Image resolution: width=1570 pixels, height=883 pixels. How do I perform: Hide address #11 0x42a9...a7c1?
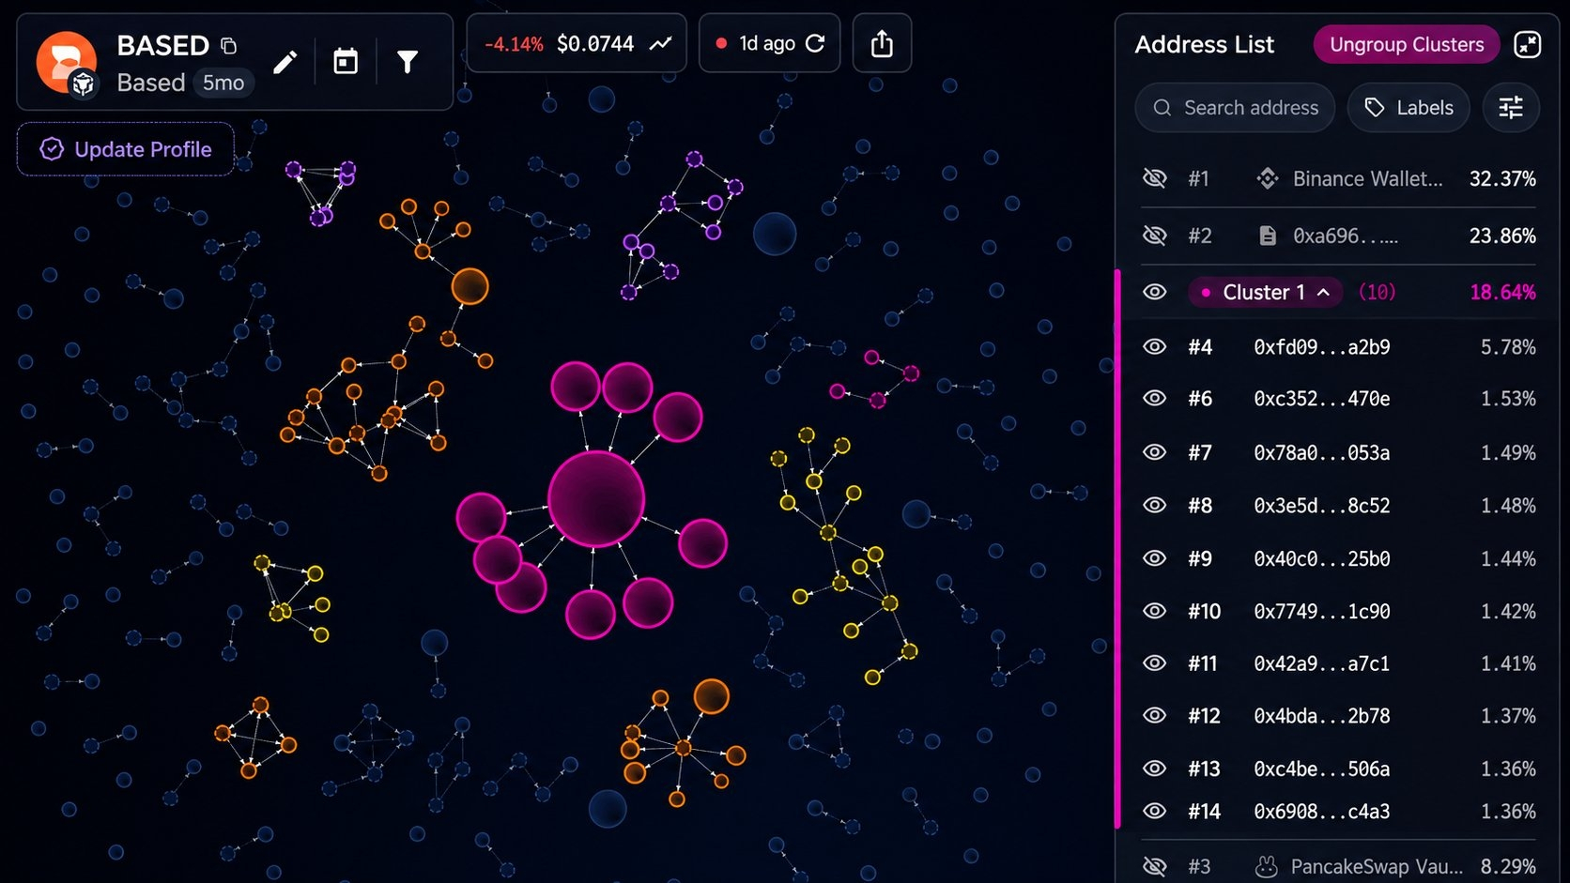click(x=1154, y=663)
